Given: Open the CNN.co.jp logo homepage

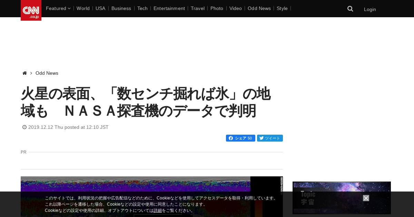Looking at the screenshot, I should click(x=31, y=10).
